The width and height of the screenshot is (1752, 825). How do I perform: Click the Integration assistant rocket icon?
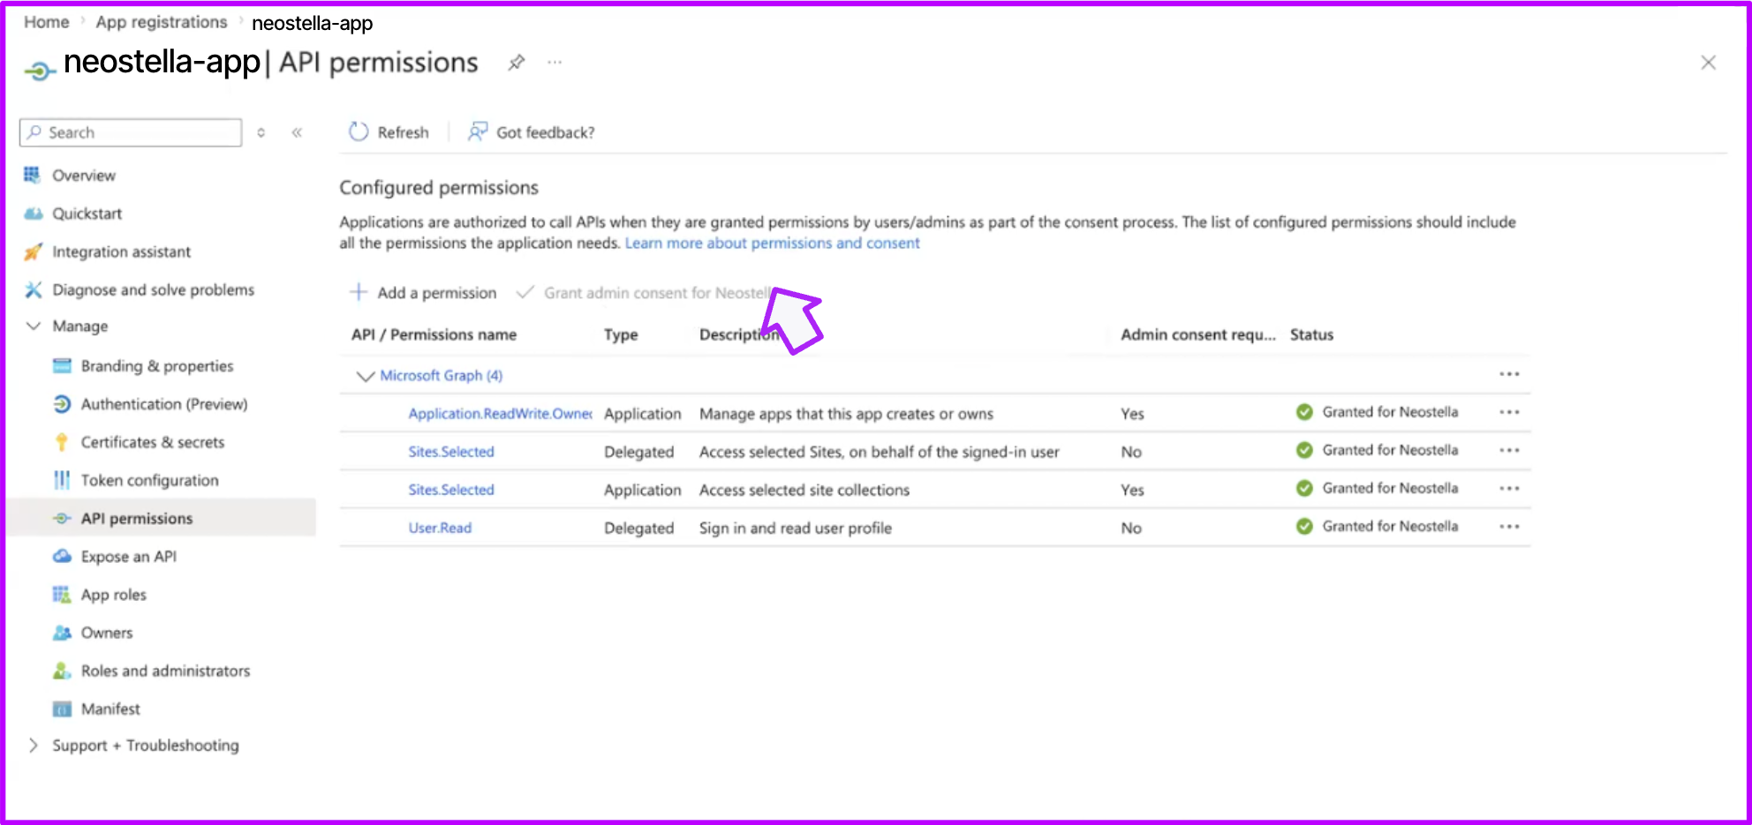(x=33, y=252)
